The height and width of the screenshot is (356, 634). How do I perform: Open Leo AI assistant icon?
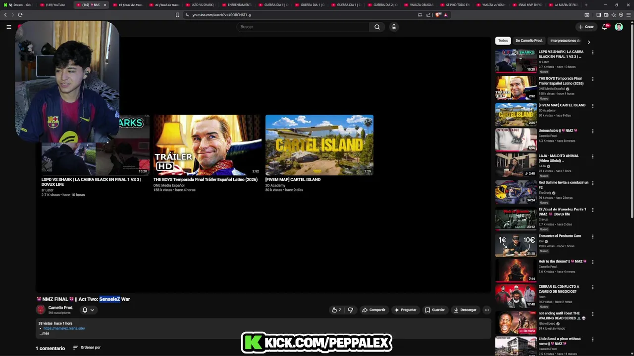614,15
